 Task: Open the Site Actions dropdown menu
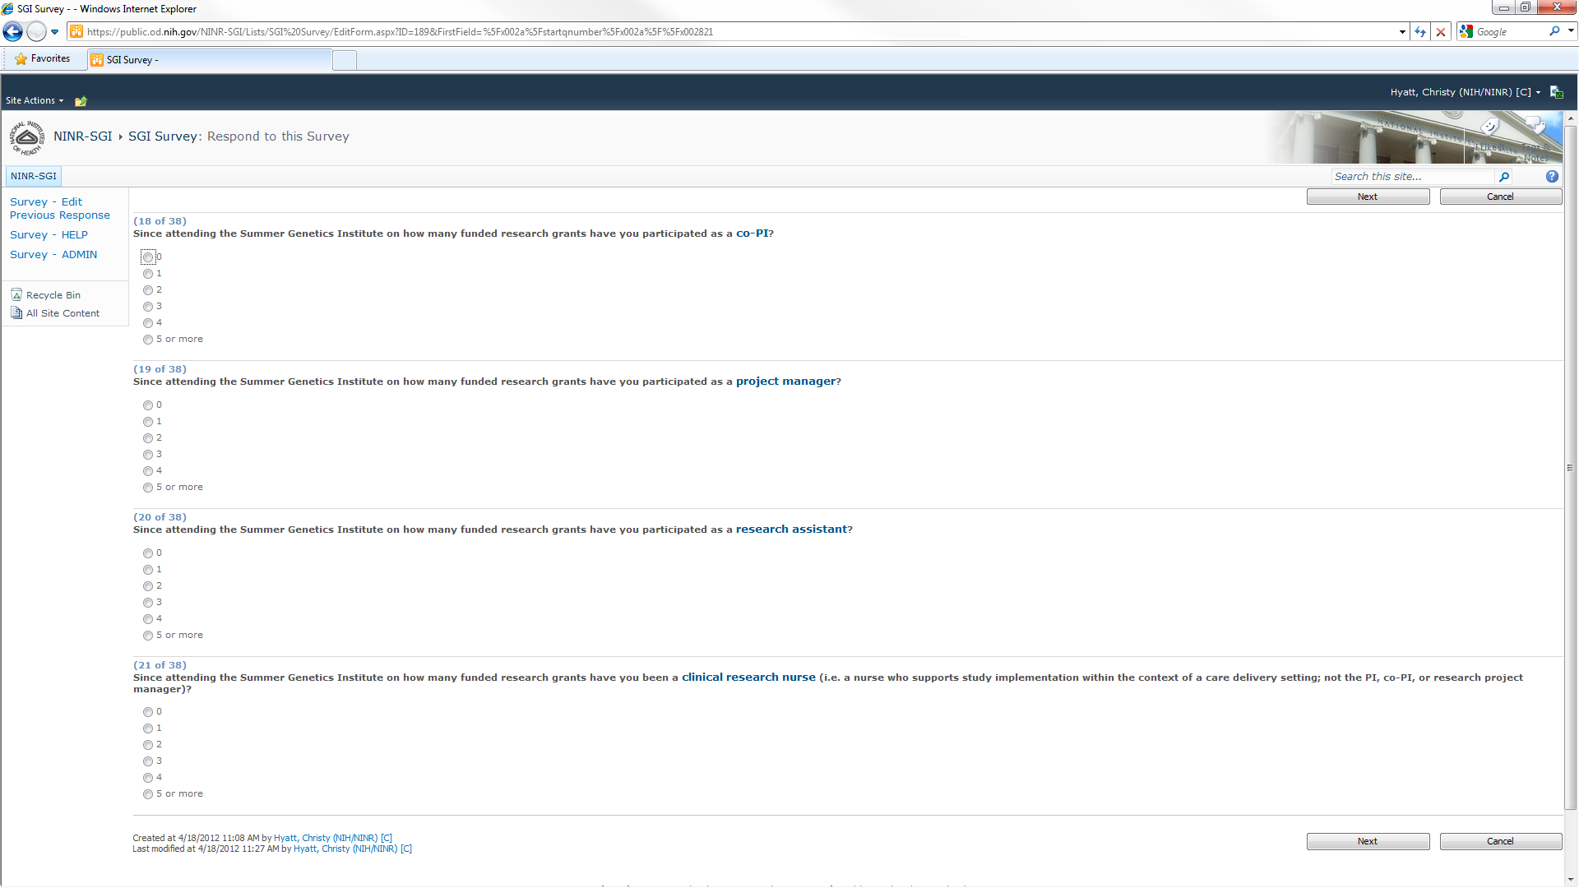pyautogui.click(x=35, y=100)
